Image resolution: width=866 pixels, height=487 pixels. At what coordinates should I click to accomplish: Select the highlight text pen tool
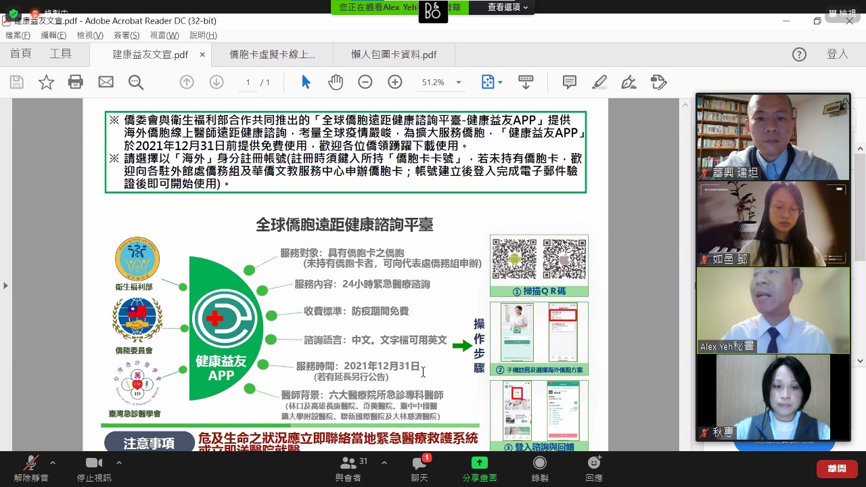(x=599, y=83)
